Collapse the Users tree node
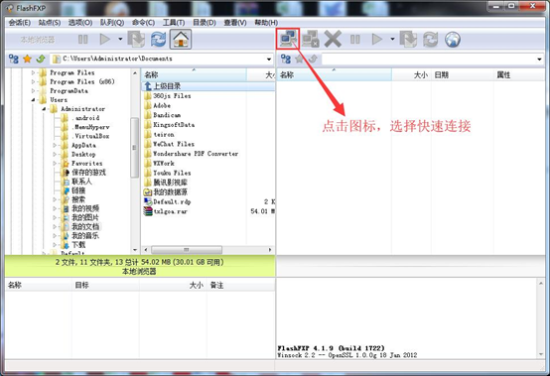This screenshot has height=376, width=550. tap(34, 100)
